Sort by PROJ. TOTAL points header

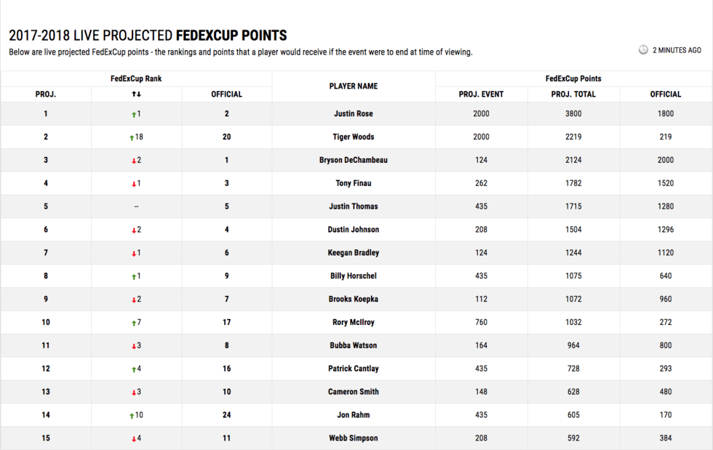573,94
